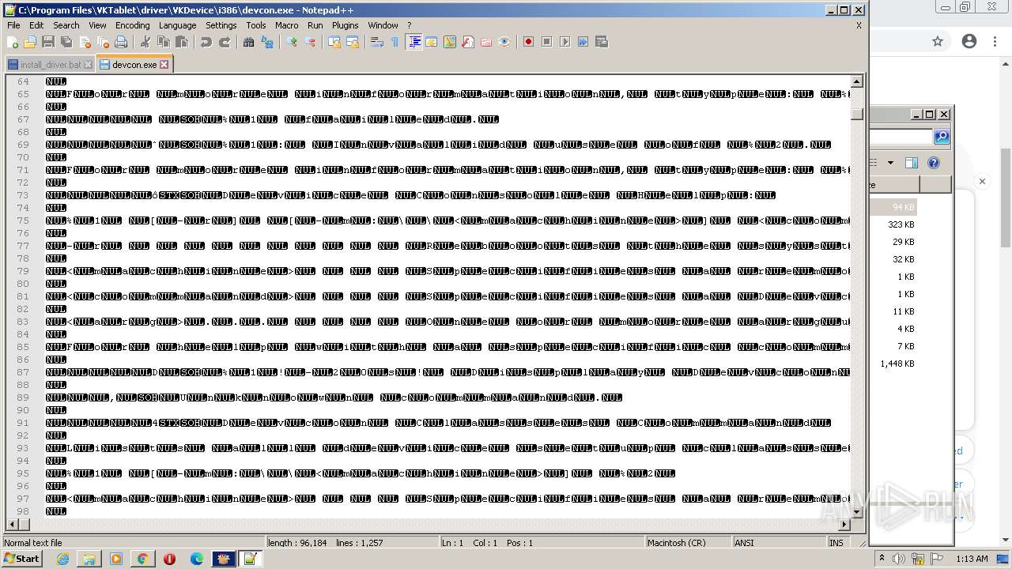Bookmark the page with the Chrome star icon
The height and width of the screenshot is (569, 1012).
point(938,41)
